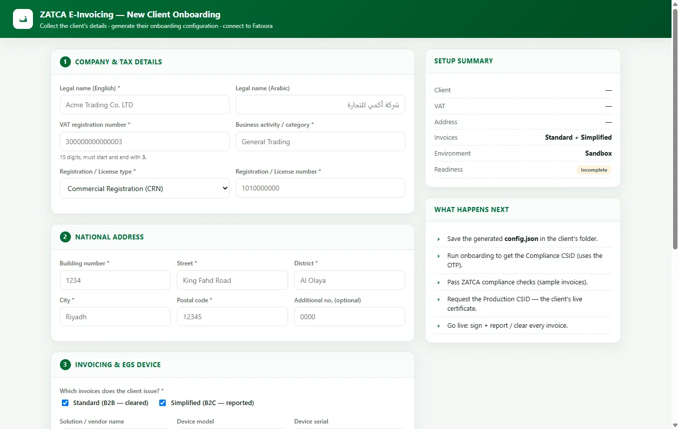
Task: Click the Client row label in Setup Summary
Action: pos(442,90)
